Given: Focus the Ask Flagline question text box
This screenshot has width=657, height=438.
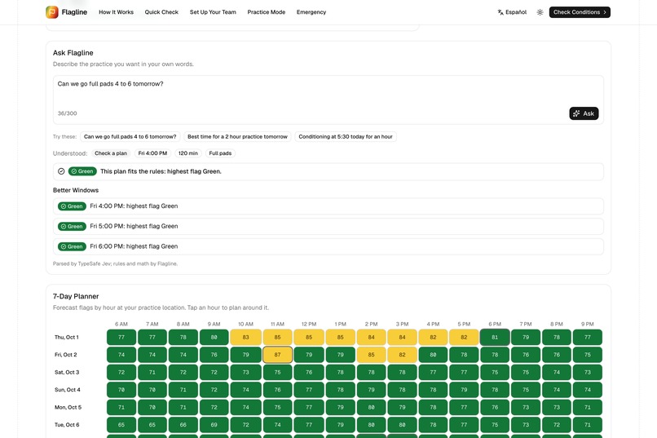Looking at the screenshot, I should click(x=328, y=100).
